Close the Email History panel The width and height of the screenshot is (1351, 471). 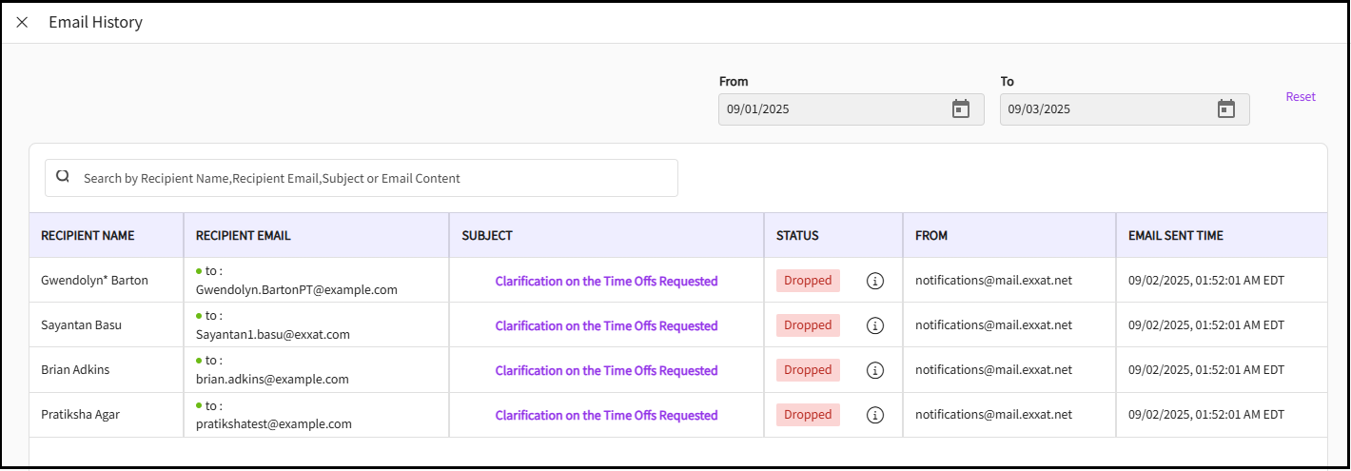(x=22, y=22)
